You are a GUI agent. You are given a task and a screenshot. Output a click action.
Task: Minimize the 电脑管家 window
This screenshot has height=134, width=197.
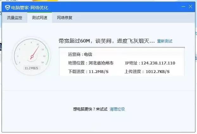[183, 7]
